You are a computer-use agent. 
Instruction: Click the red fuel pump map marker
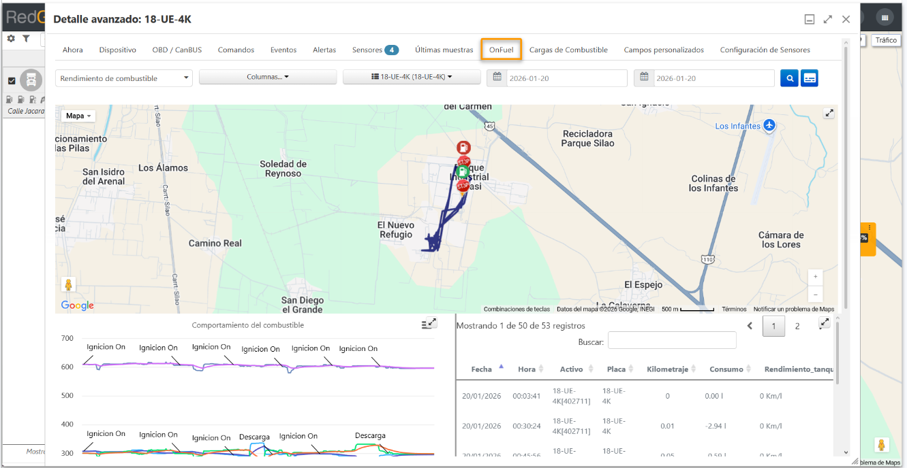coord(463,148)
